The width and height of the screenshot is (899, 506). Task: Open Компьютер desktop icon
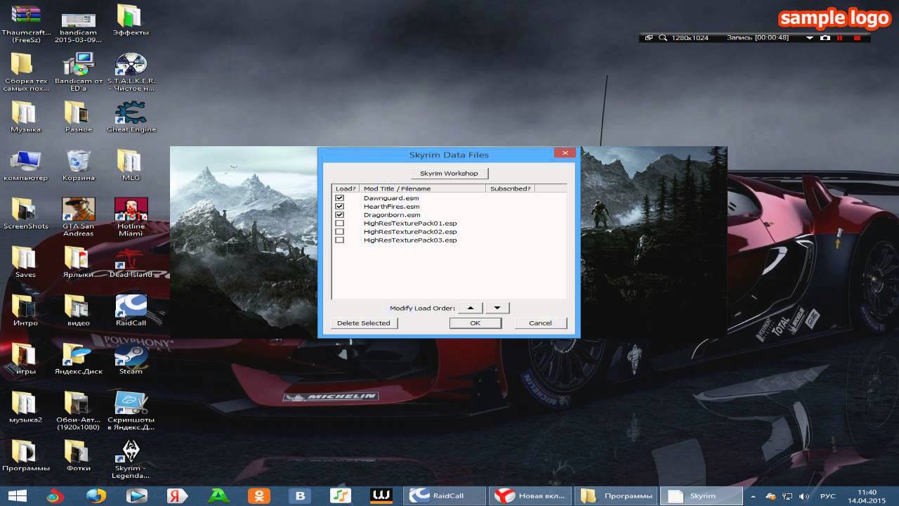[26, 165]
